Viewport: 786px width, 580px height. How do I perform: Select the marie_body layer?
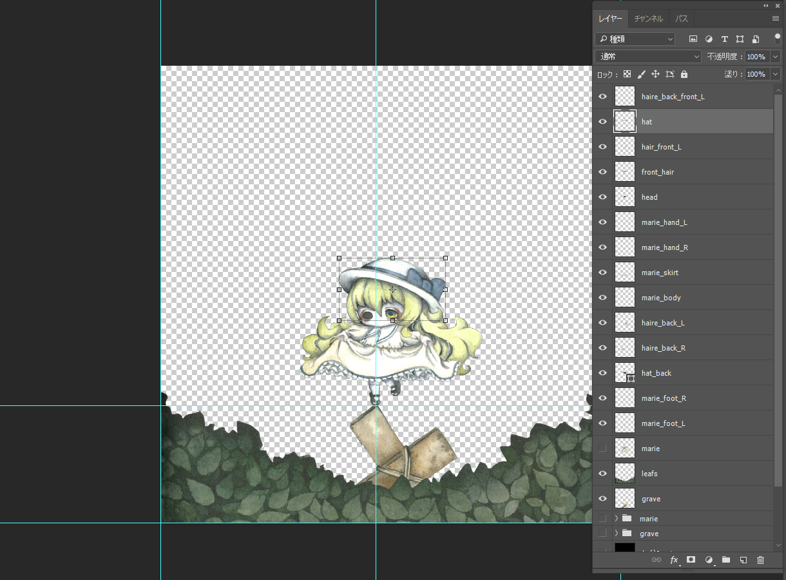coord(683,298)
